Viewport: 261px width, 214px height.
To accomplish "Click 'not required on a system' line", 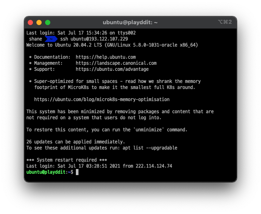I will tap(94, 118).
